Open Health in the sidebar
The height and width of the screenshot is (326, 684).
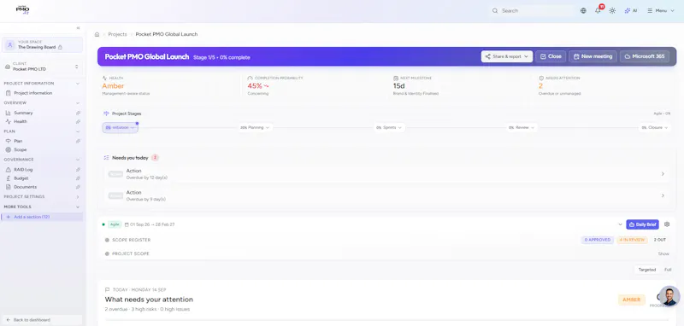click(x=21, y=122)
